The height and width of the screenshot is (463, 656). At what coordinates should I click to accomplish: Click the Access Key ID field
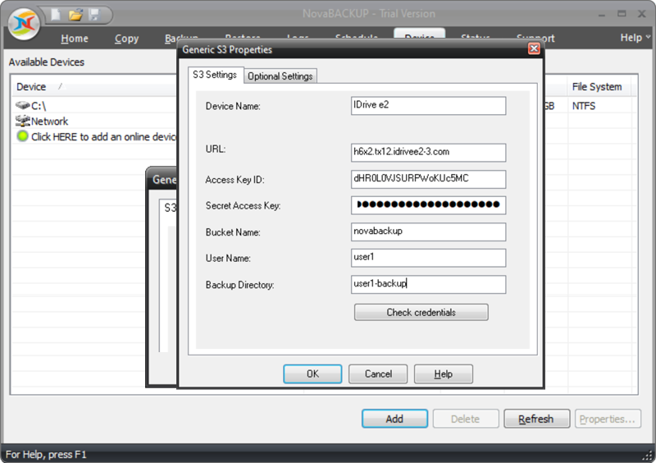coord(428,179)
